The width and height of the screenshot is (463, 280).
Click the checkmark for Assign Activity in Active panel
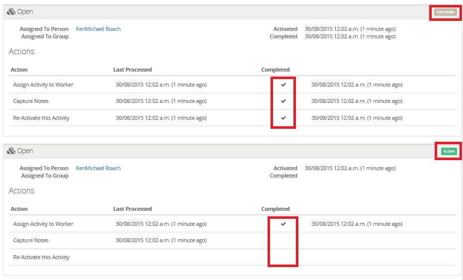point(283,224)
